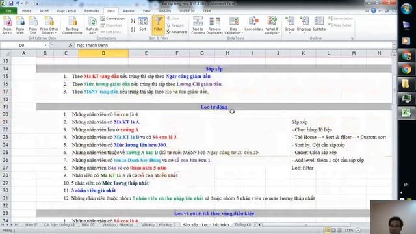Open From Other Sources menu
This screenshot has height=234, width=416.
tap(49, 25)
